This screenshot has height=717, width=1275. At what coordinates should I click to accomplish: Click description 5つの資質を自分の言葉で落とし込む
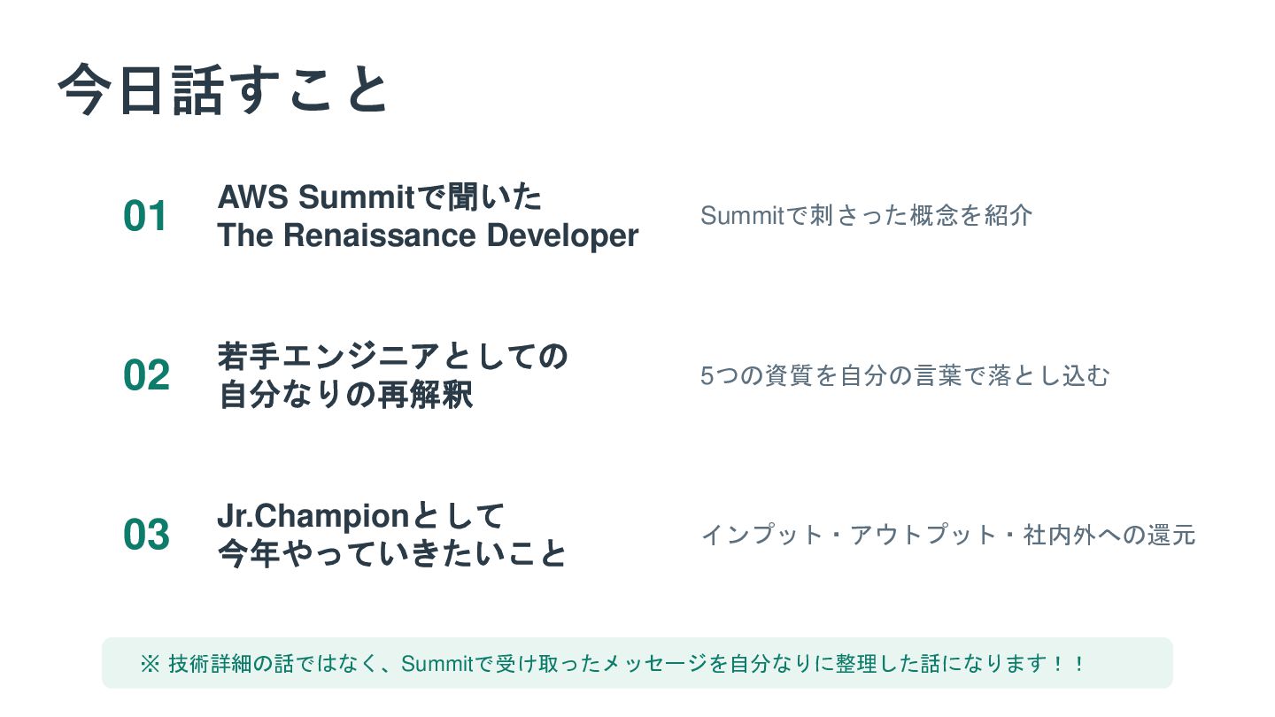905,376
